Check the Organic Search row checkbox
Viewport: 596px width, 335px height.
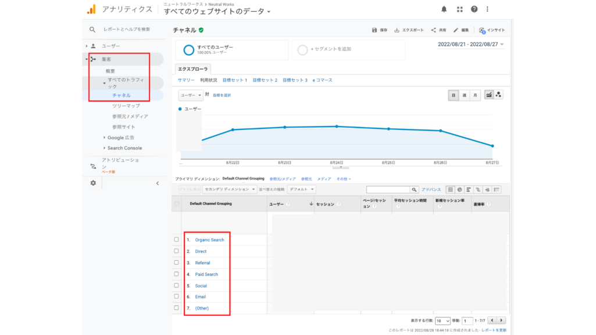(x=176, y=239)
